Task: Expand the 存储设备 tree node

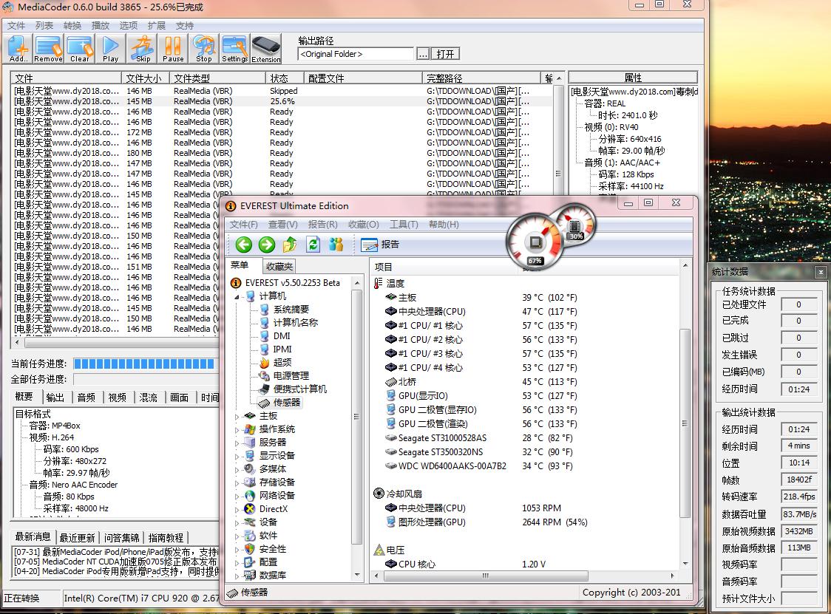Action: click(x=237, y=482)
